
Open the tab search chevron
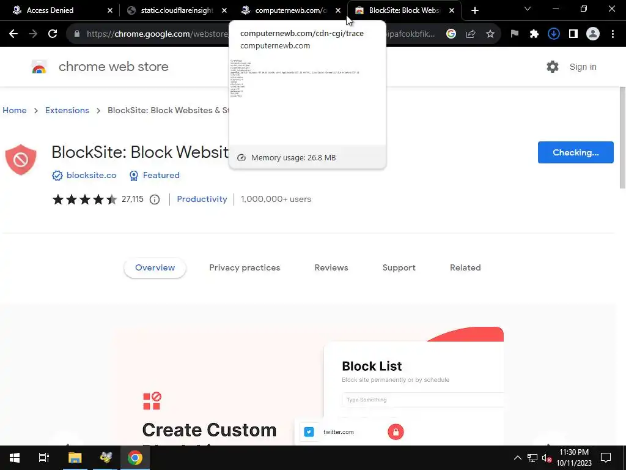tap(528, 9)
